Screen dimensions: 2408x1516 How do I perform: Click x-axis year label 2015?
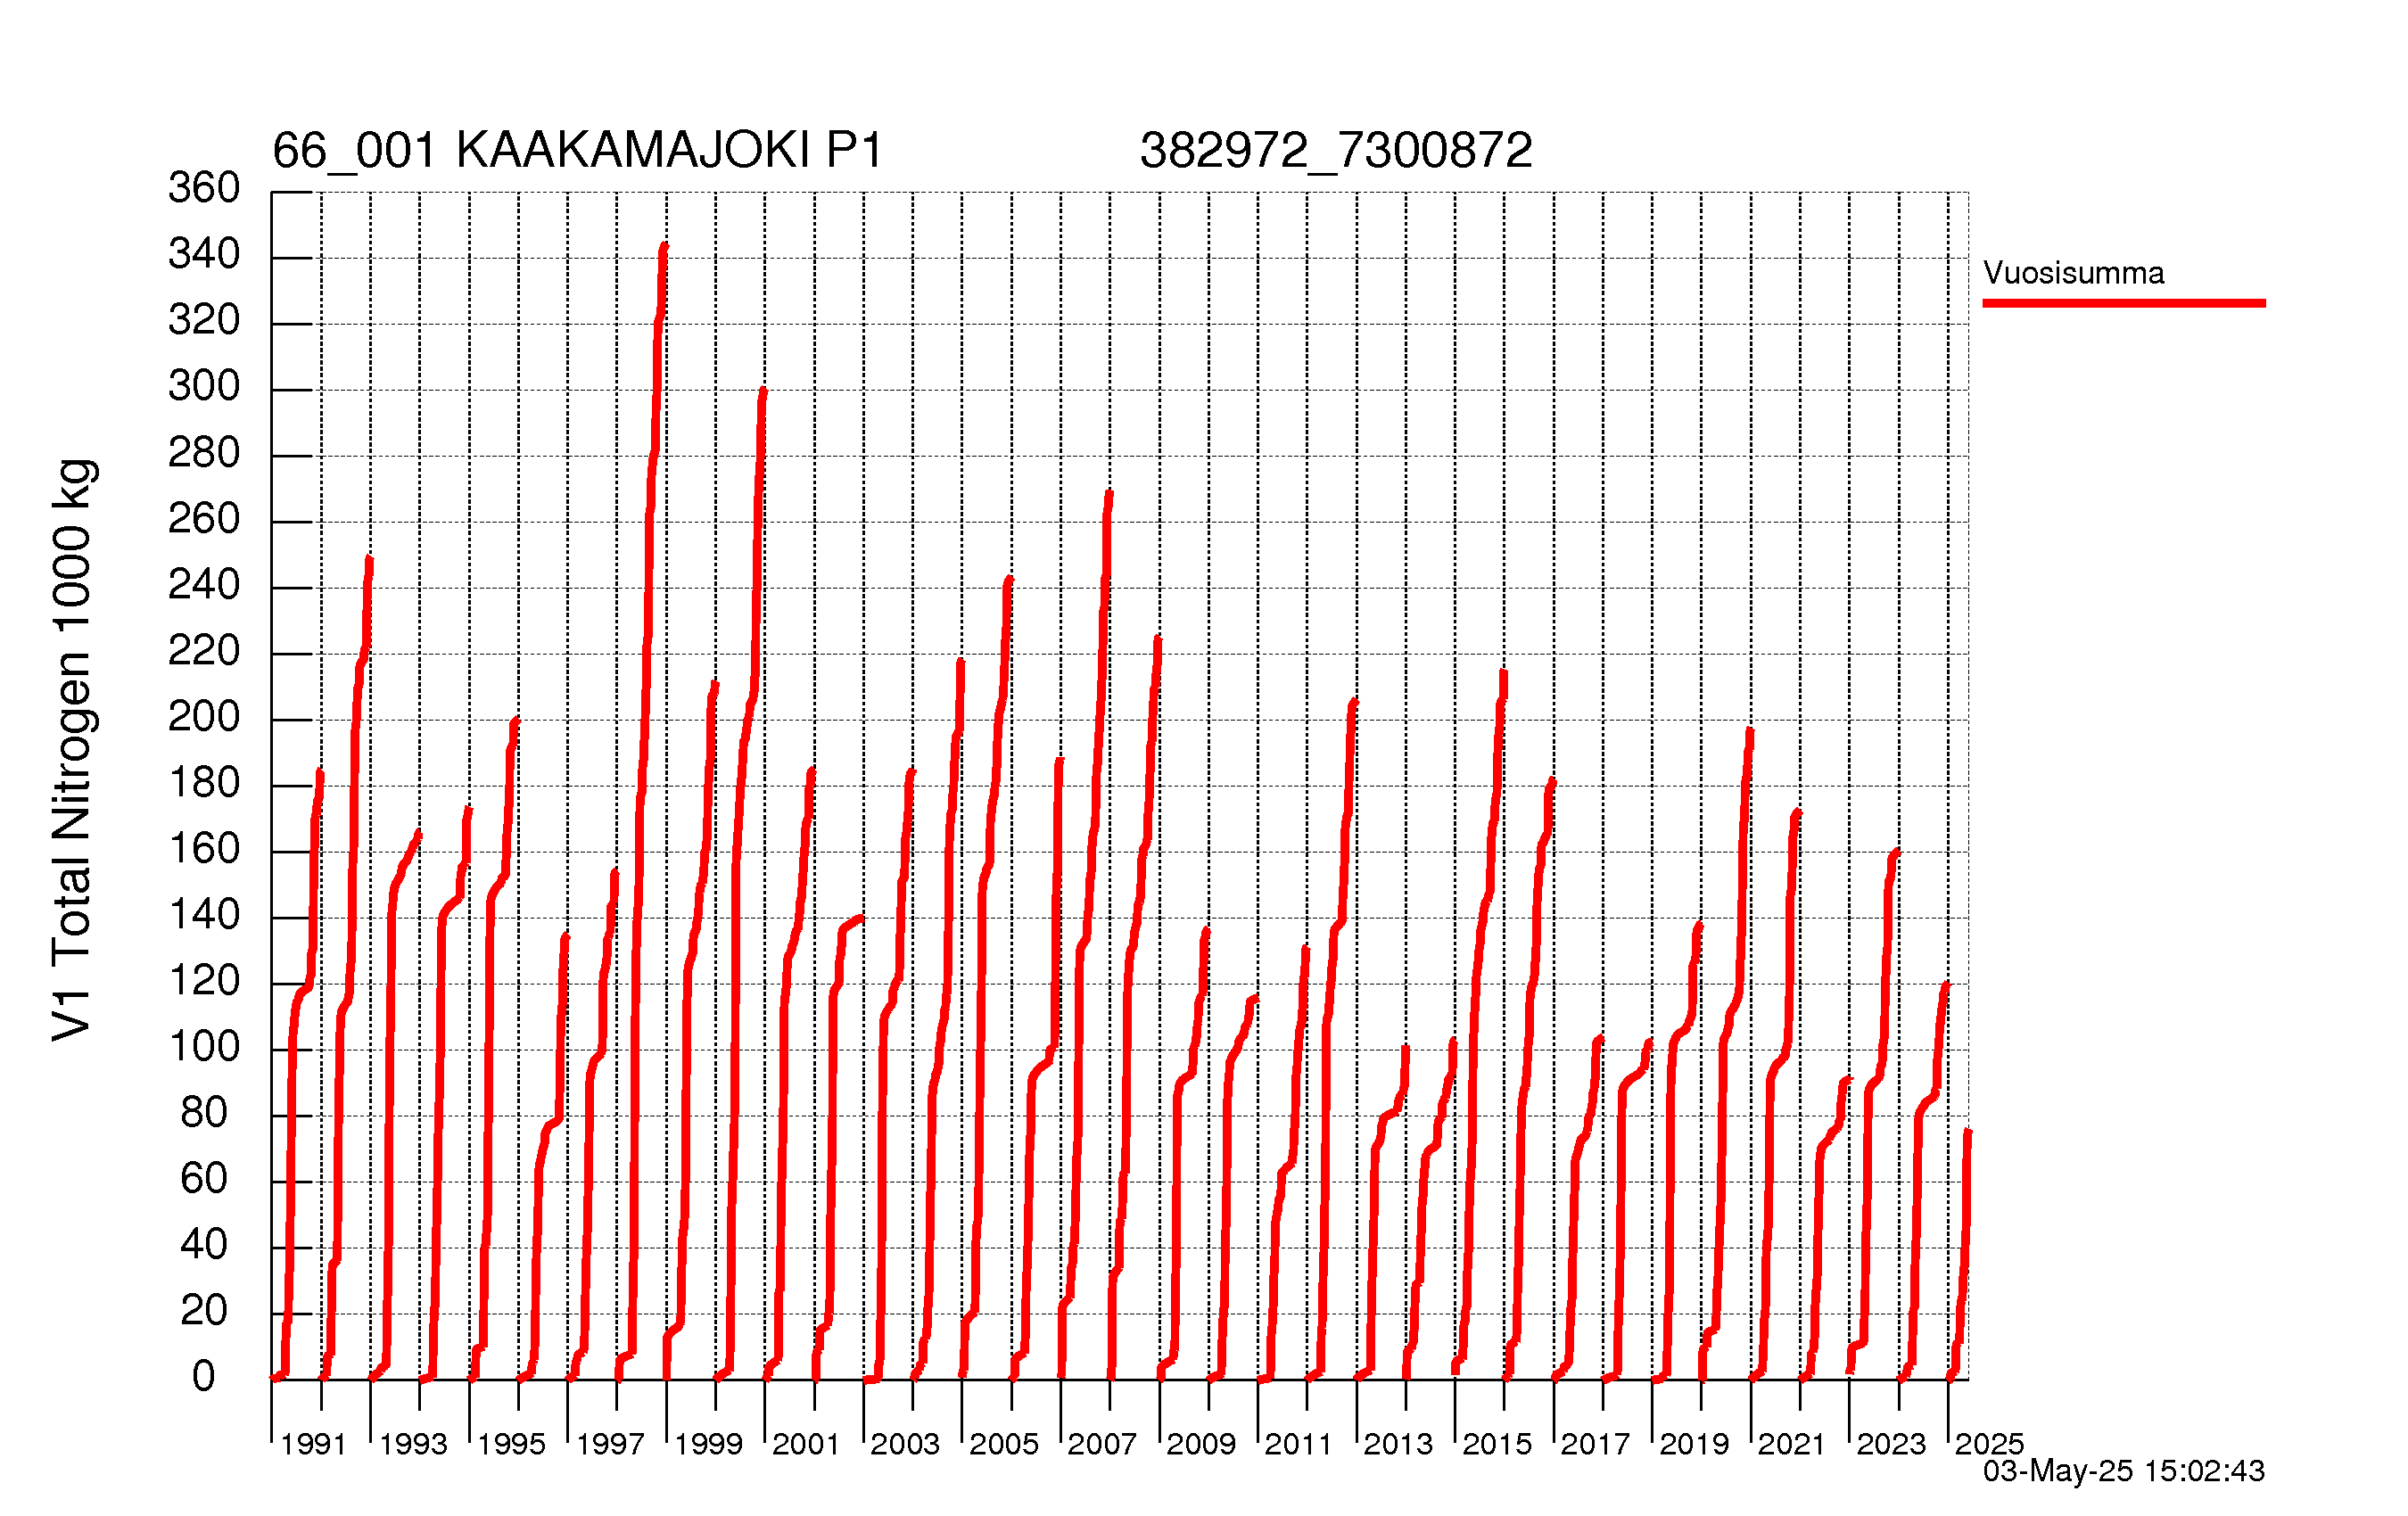point(1497,1444)
